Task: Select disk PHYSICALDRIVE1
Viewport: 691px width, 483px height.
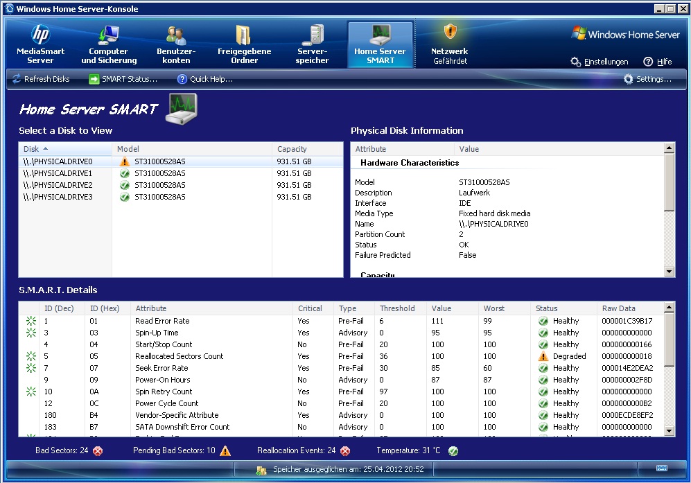Action: point(181,173)
